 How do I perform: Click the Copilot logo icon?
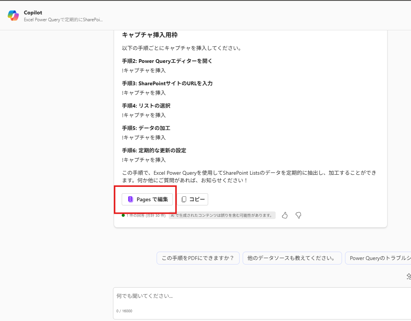point(13,16)
